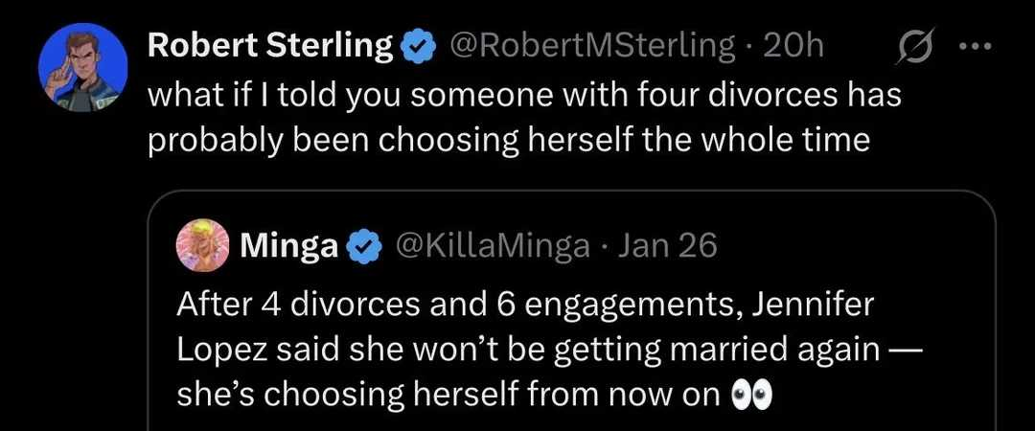Viewport: 1035px width, 431px height.
Task: Click "probably been choosing herself" tweet line
Action: [x=509, y=140]
